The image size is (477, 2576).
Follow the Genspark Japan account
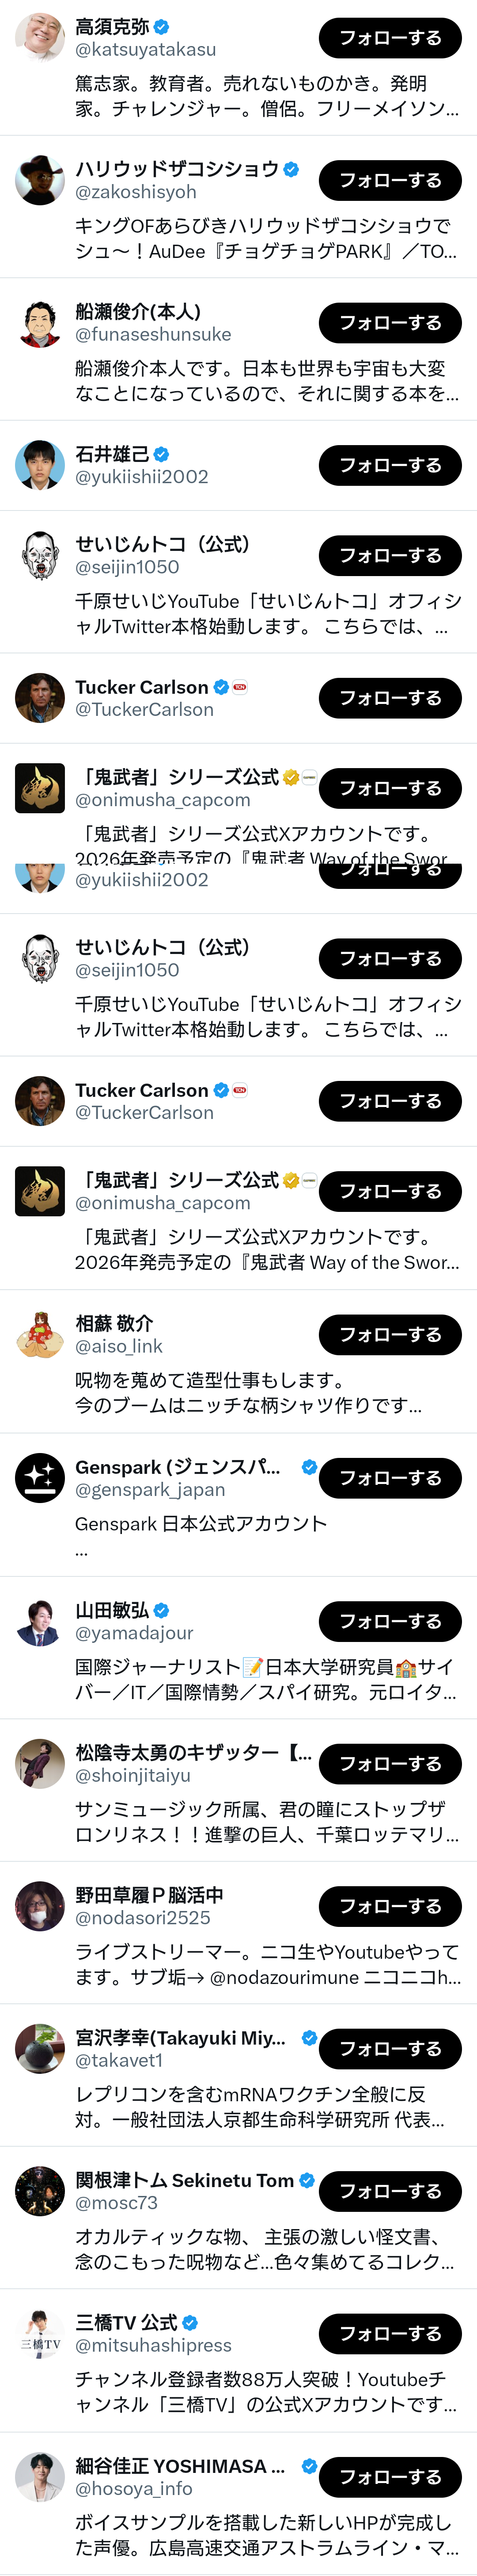[x=390, y=1478]
